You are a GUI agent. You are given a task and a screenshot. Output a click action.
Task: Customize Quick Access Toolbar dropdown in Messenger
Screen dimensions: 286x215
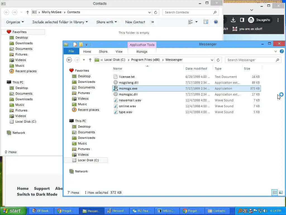click(87, 45)
